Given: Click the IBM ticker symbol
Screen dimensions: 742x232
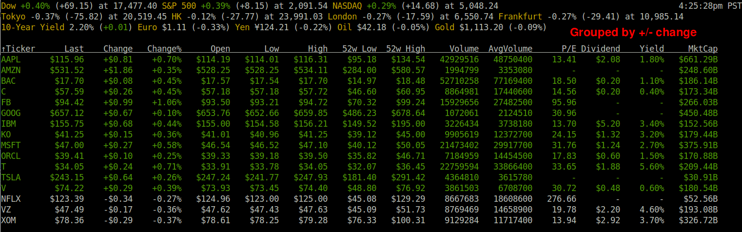Looking at the screenshot, I should point(8,124).
